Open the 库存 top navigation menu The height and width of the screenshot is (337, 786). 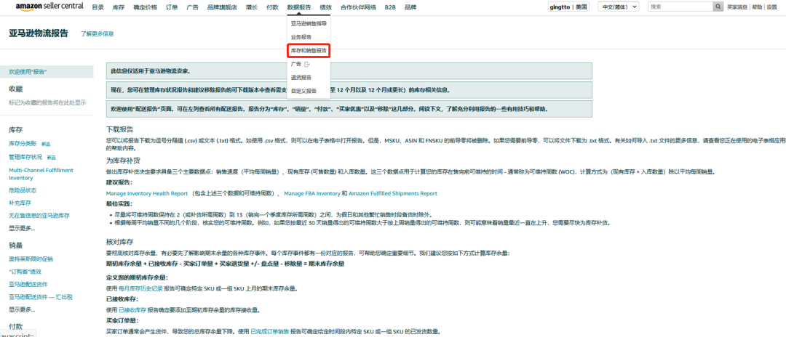pos(119,7)
